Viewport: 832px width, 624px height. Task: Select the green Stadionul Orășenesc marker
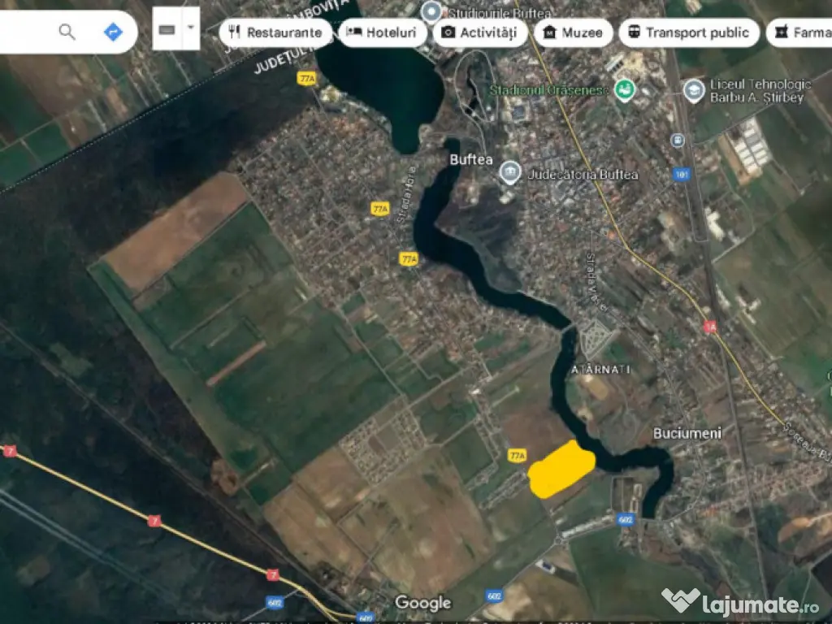click(626, 89)
